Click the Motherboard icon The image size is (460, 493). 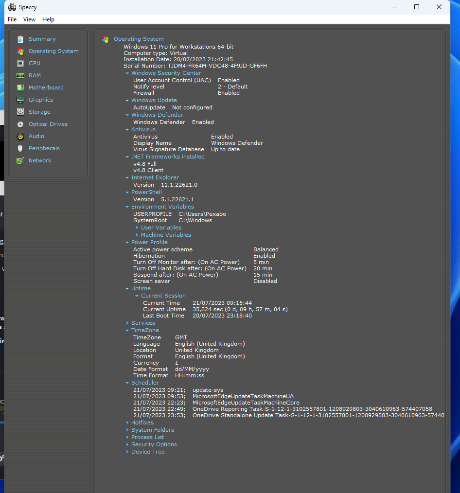(x=20, y=88)
